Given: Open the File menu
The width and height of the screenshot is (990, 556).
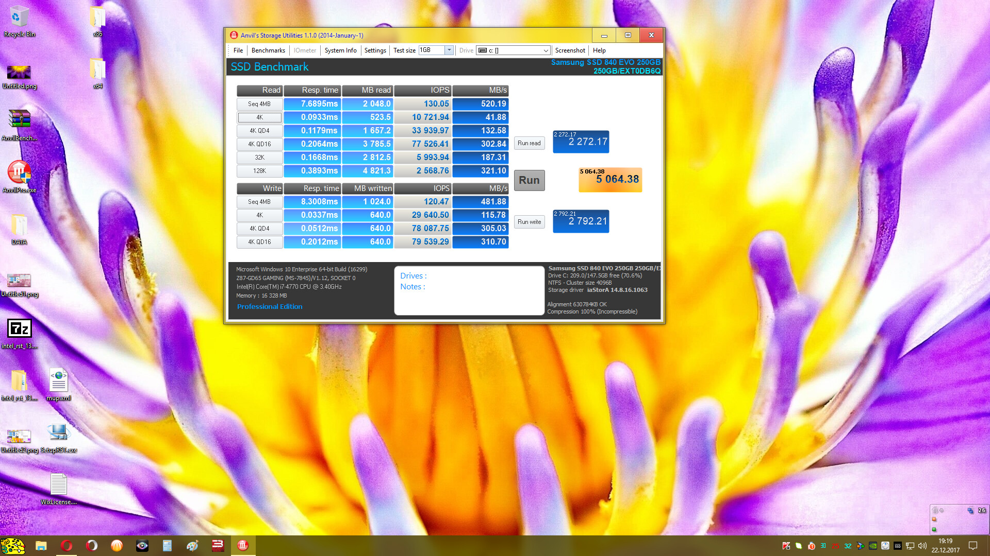Looking at the screenshot, I should (x=238, y=50).
